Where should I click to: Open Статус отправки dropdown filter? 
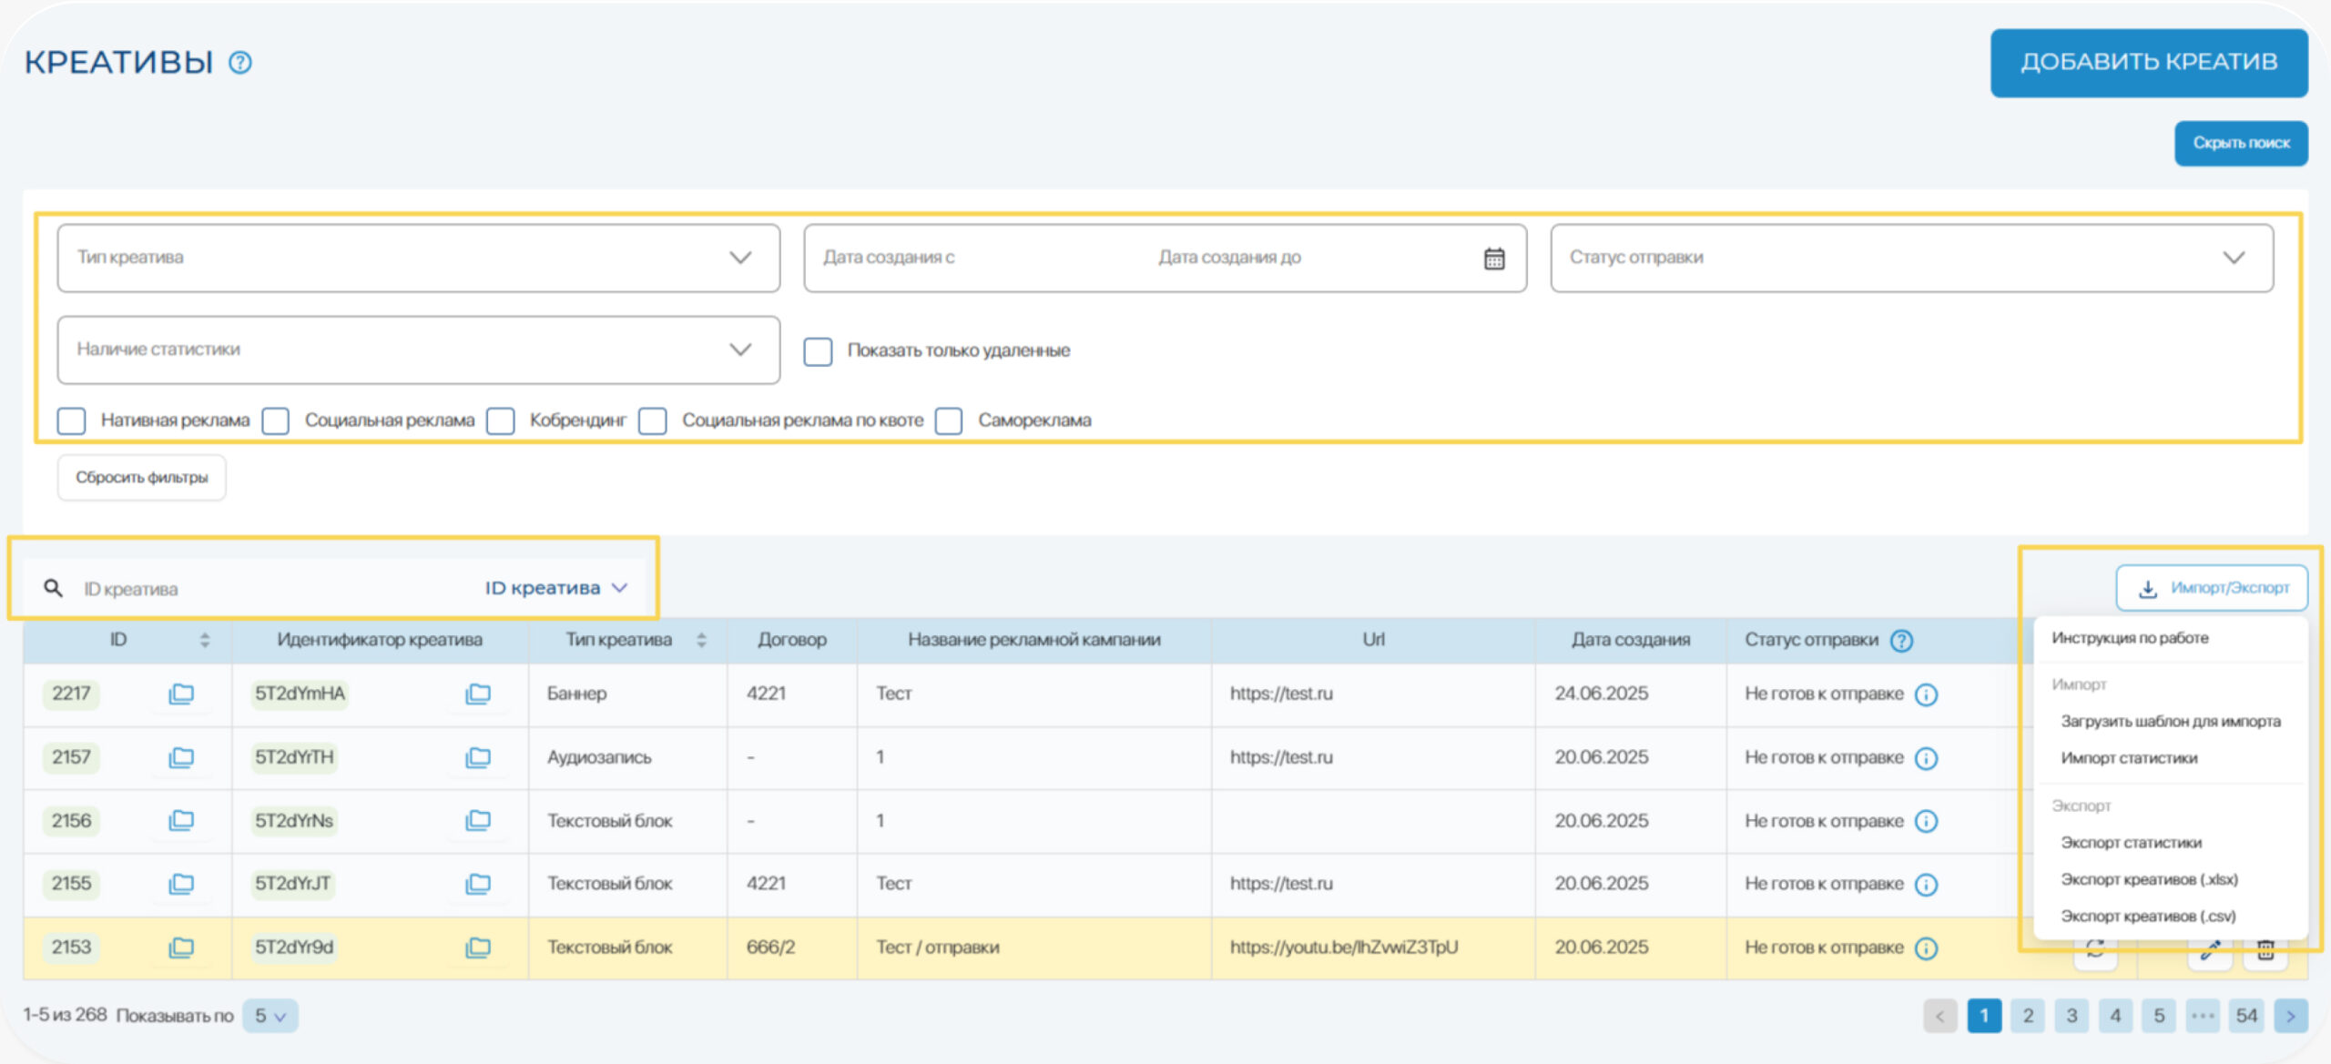(x=1910, y=258)
